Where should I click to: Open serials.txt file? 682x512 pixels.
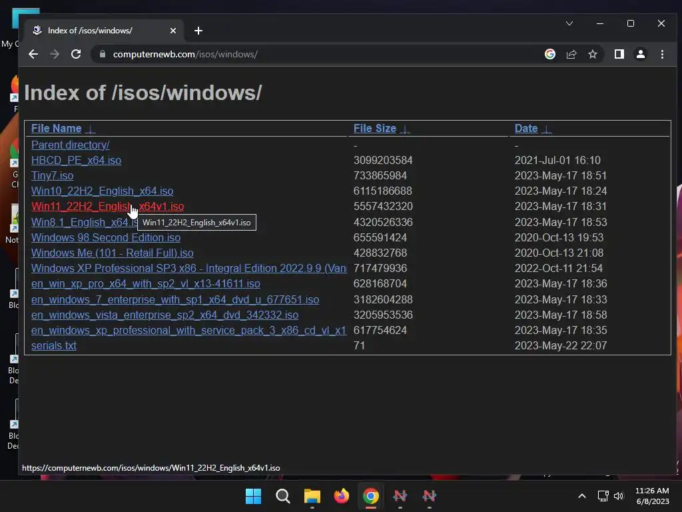pyautogui.click(x=54, y=346)
